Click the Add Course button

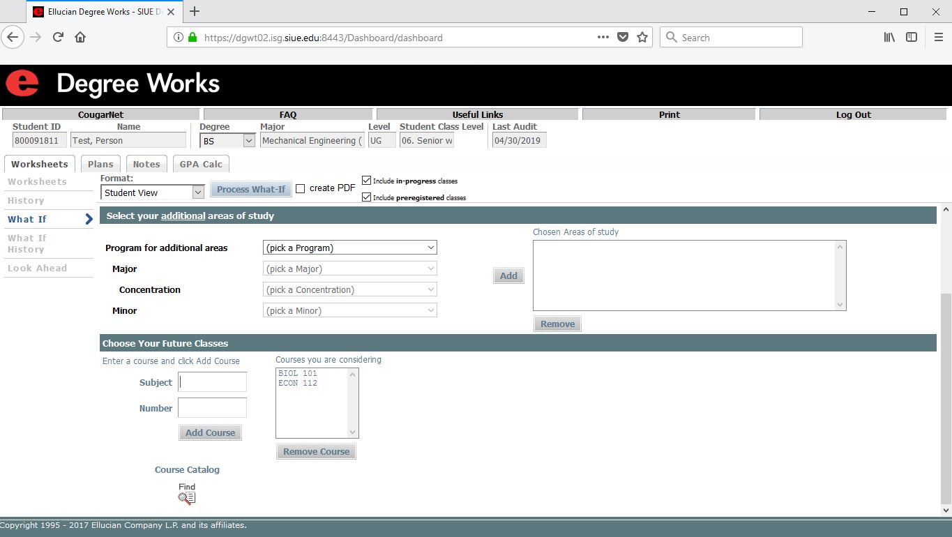click(210, 432)
